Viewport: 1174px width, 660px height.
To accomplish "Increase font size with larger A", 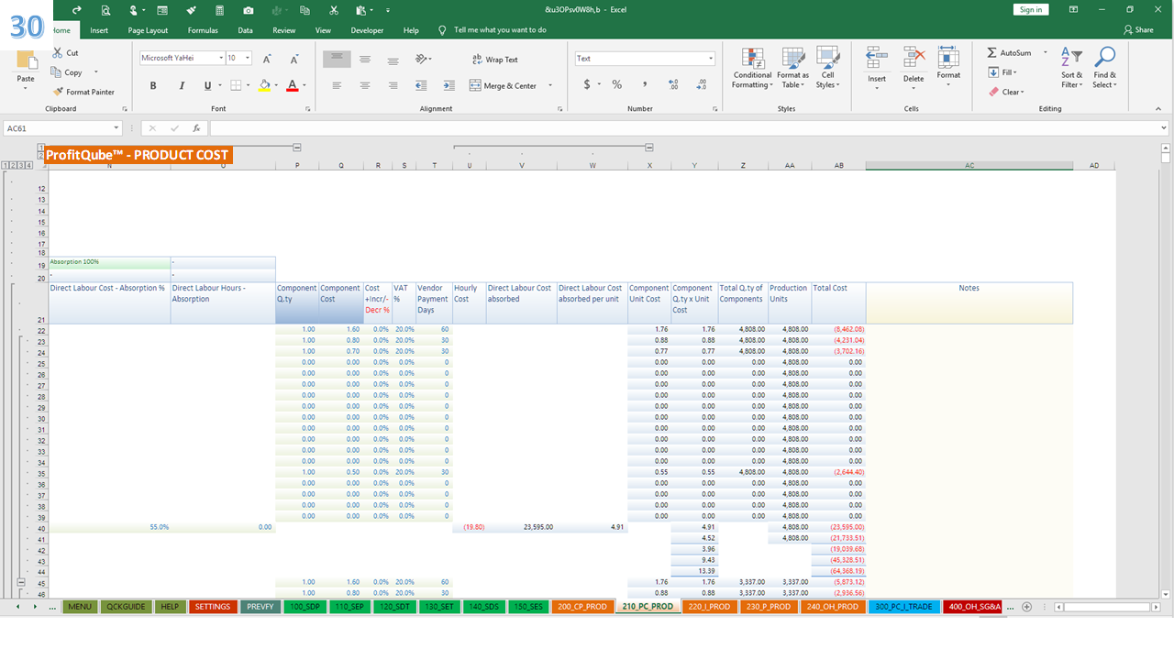I will (266, 59).
